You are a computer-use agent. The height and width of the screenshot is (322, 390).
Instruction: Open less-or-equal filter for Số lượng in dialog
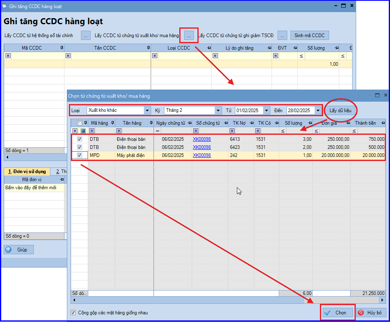[283, 131]
